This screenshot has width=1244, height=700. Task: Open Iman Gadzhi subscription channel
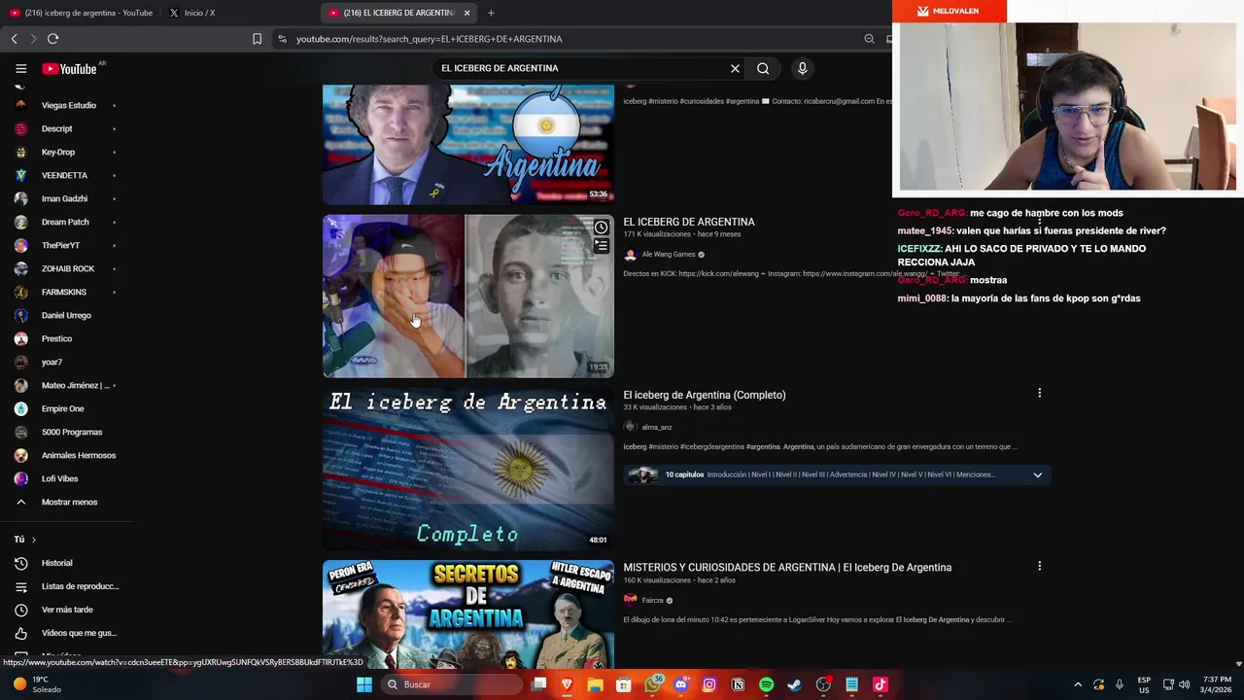coord(66,198)
